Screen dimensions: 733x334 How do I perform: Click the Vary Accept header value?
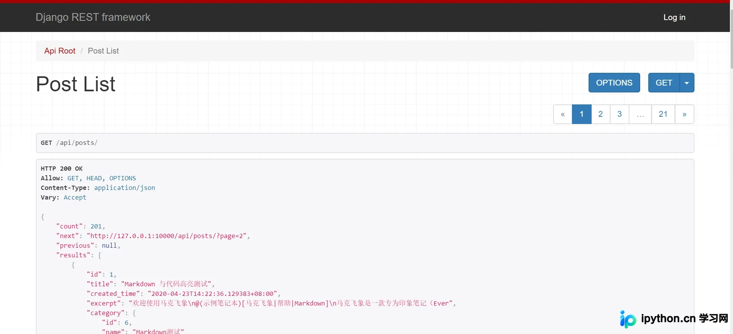[75, 198]
